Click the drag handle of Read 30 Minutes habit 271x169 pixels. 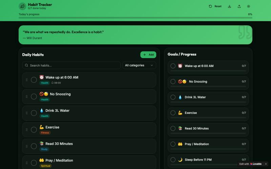click(27, 146)
